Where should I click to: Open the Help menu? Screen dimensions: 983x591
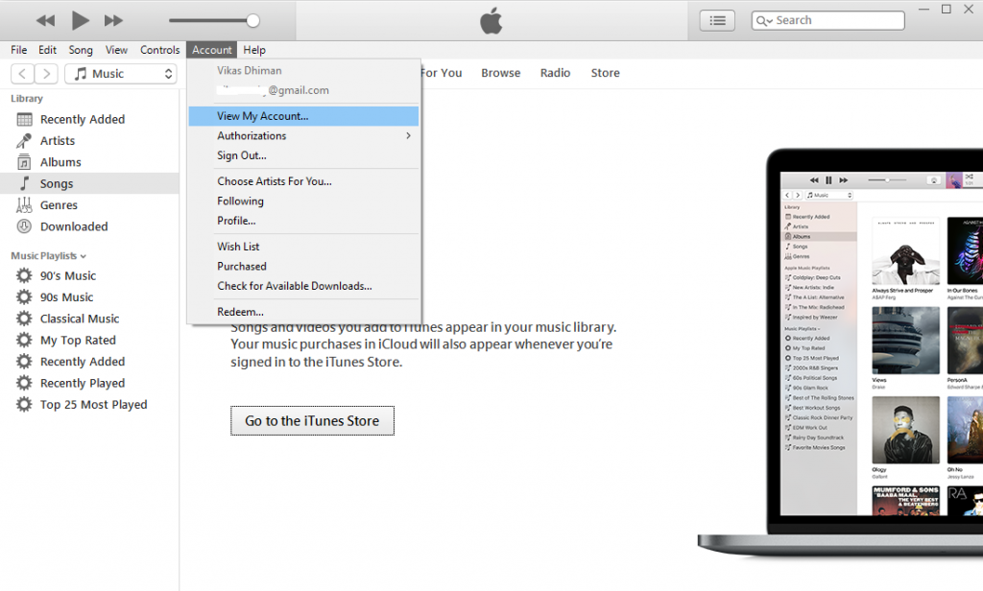tap(253, 50)
